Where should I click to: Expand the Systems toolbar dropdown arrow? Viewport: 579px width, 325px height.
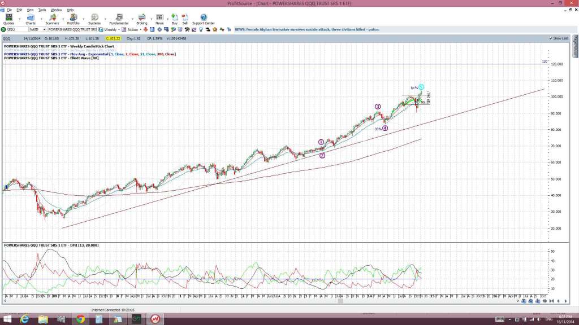[x=105, y=19]
